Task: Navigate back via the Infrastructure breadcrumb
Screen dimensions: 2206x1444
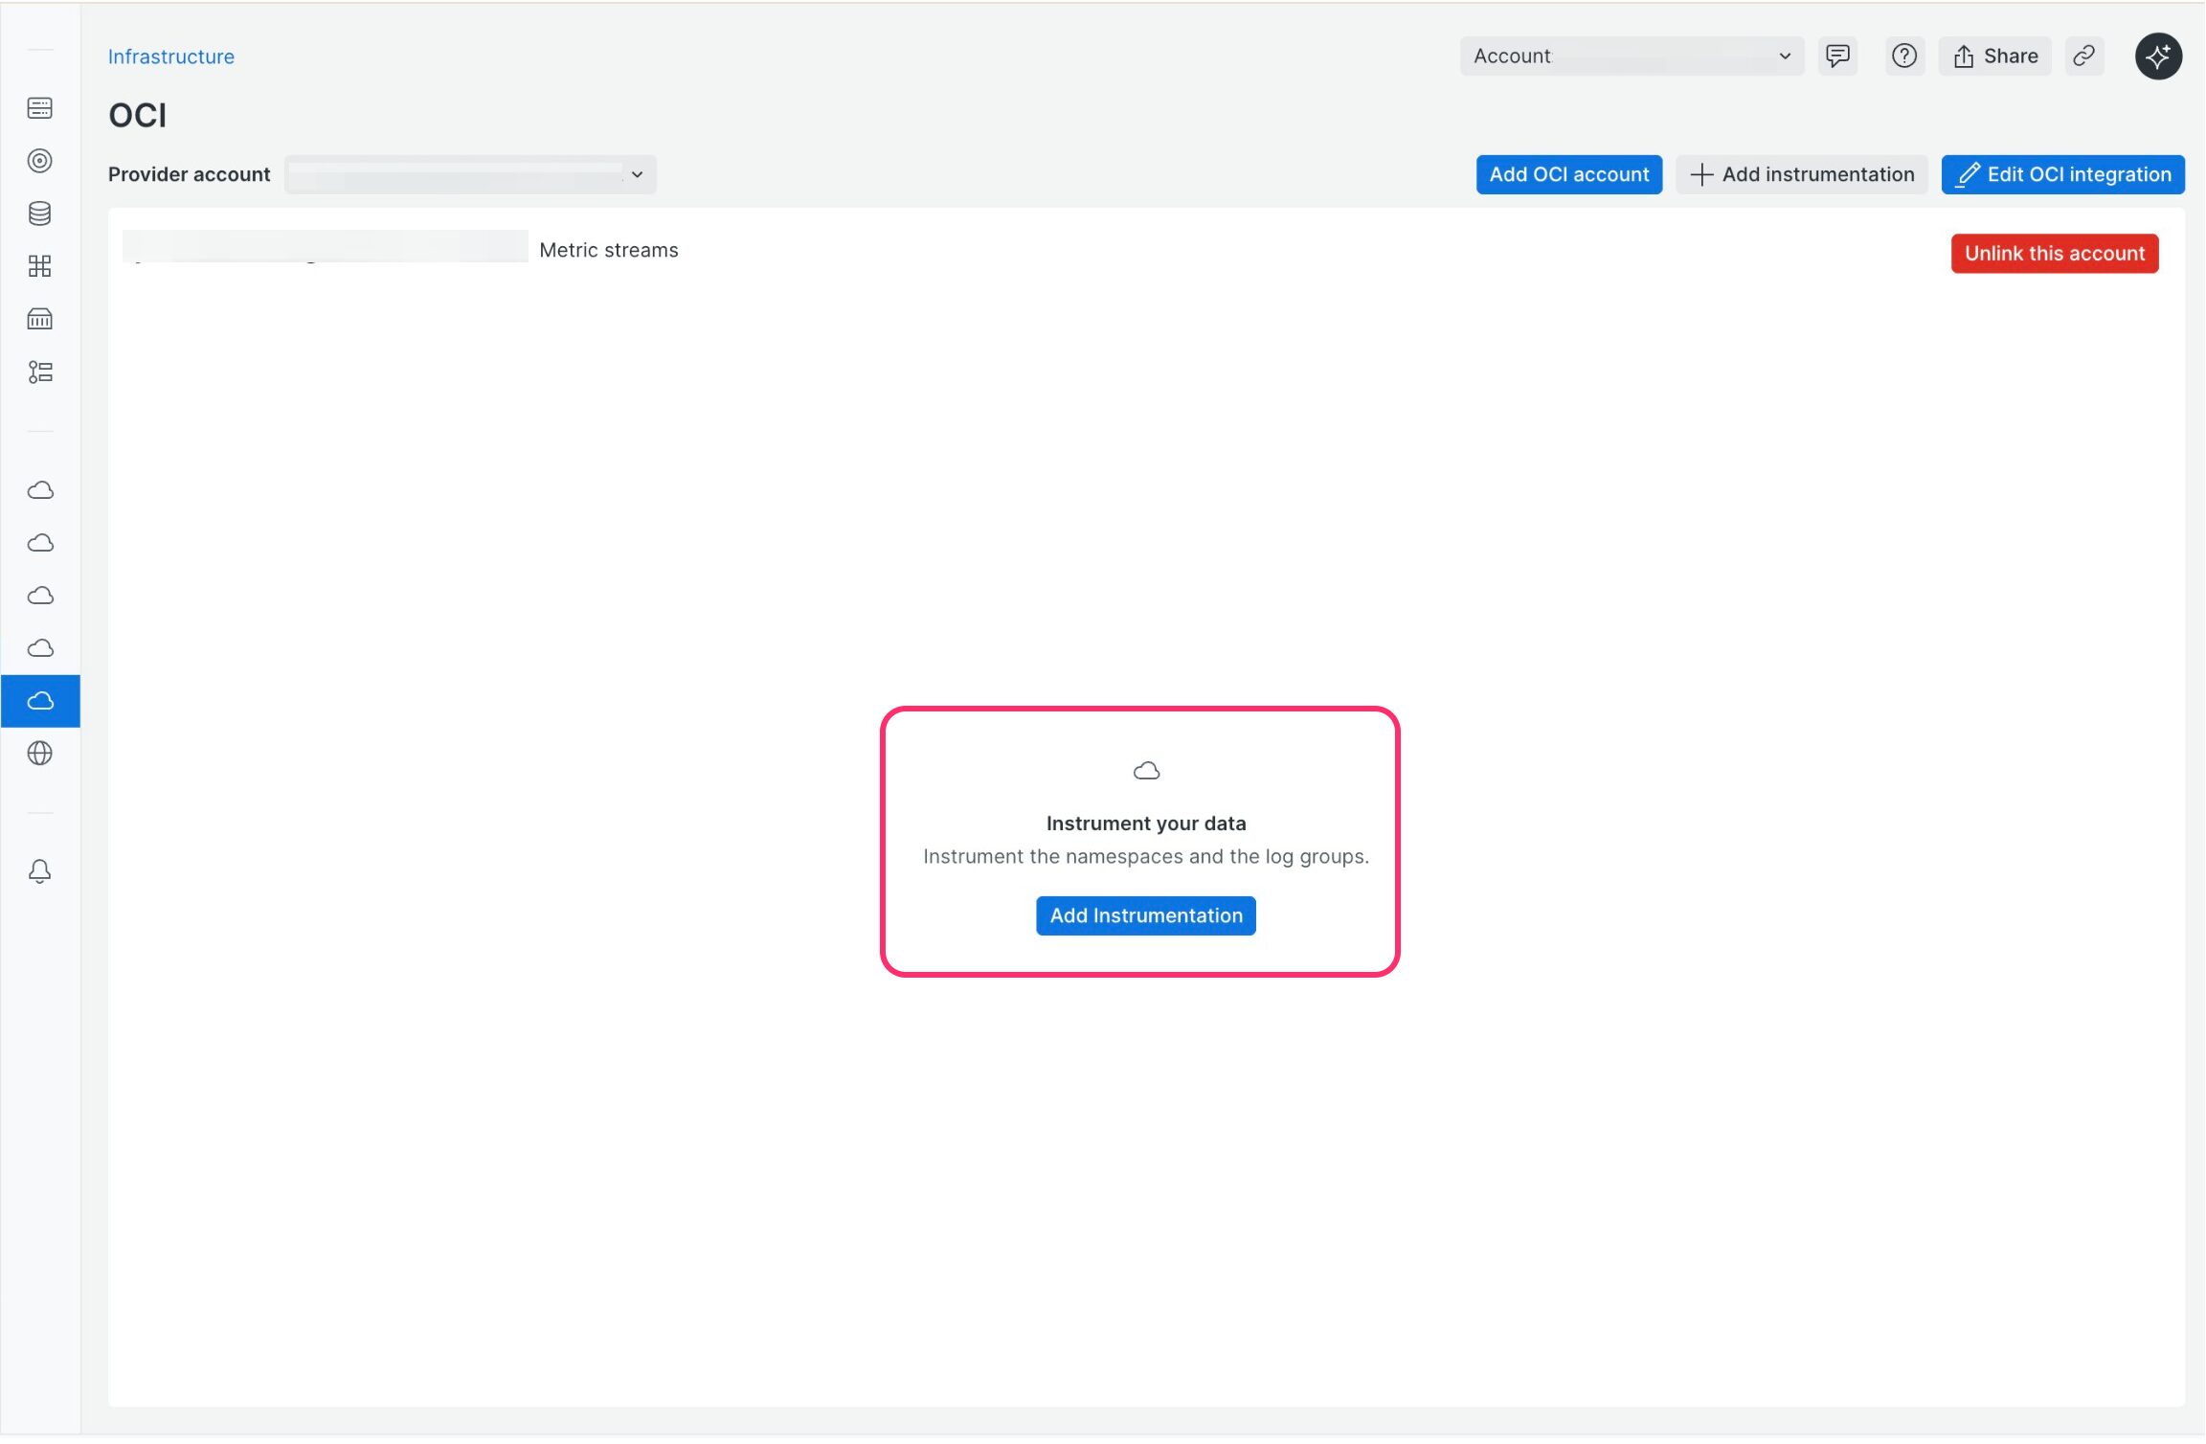Action: (x=170, y=56)
